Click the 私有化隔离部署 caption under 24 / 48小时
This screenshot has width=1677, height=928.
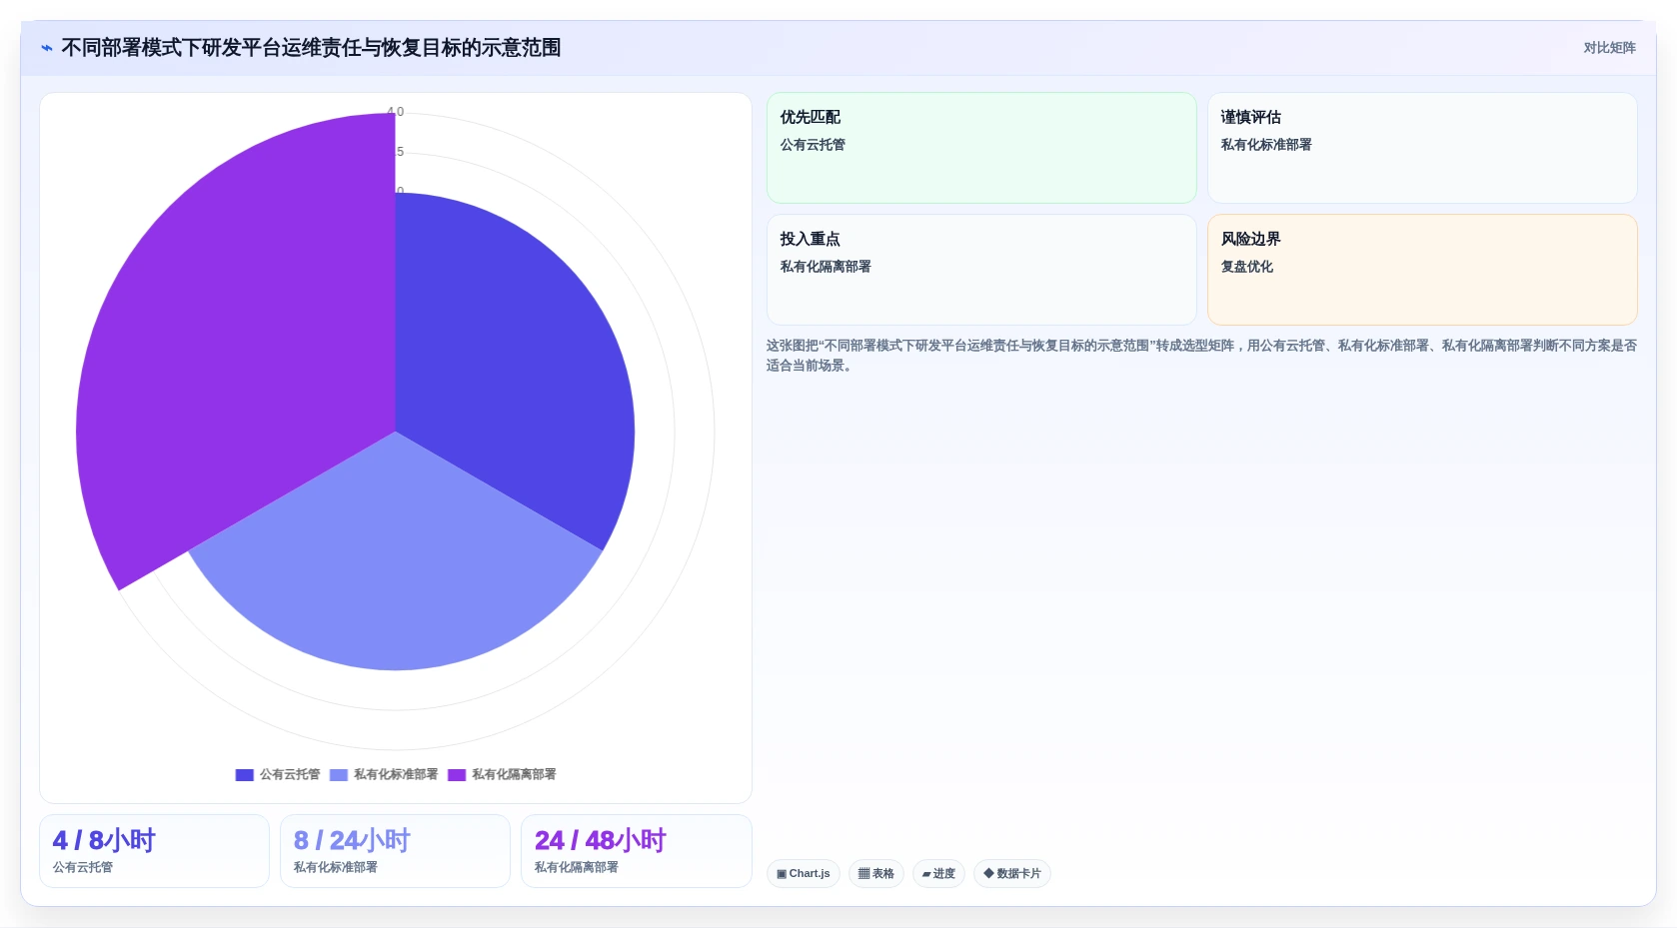[x=577, y=868]
